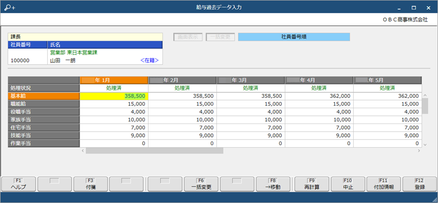Click the vertical scrollbar up arrow
The image size is (438, 203).
[425, 95]
